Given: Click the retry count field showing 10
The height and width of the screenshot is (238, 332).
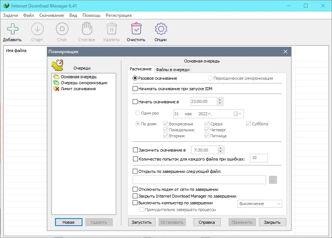Looking at the screenshot, I should click(x=259, y=158).
